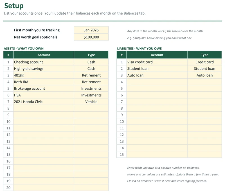Click the ASSETS · WHAT YOU OWN heading

24,48
